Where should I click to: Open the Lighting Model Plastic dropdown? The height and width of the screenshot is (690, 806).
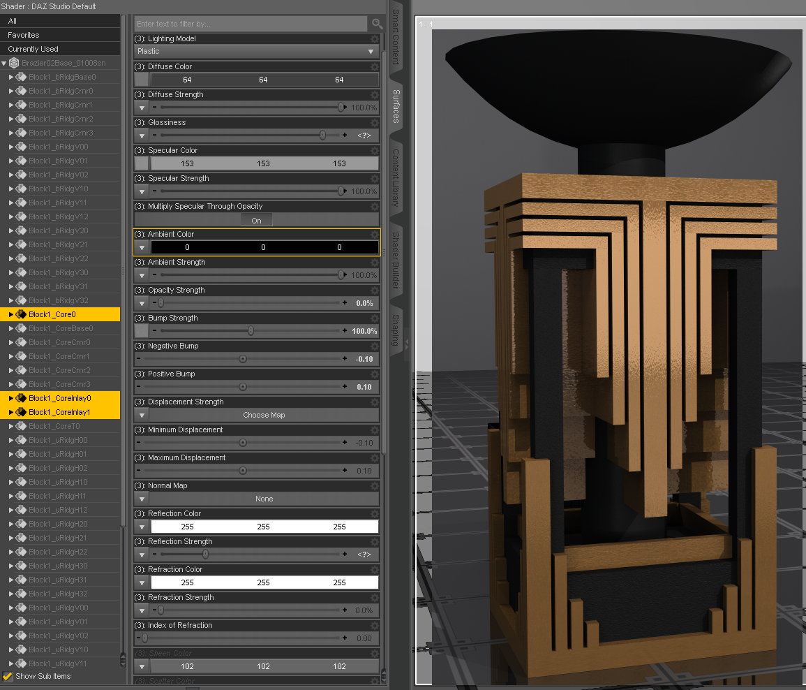(257, 52)
